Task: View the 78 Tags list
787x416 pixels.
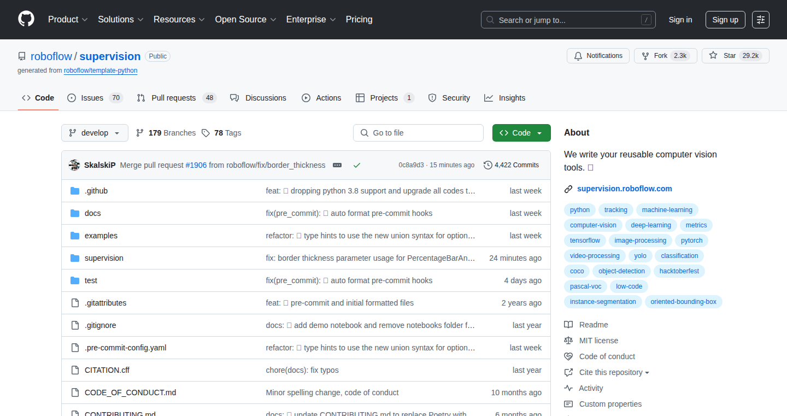Action: pyautogui.click(x=221, y=133)
